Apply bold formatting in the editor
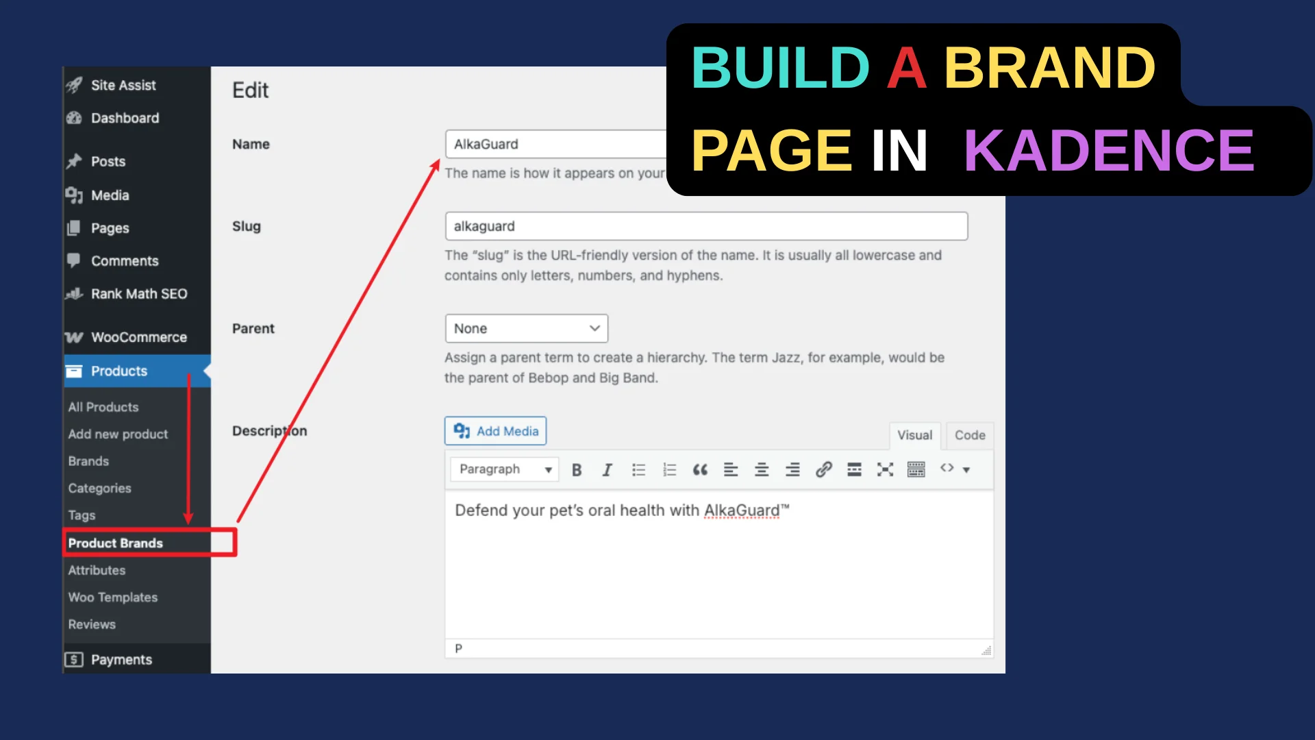 (x=577, y=469)
